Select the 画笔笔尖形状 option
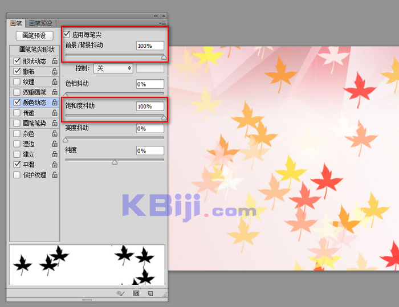Screen dimensions: 399x307 [x=35, y=50]
